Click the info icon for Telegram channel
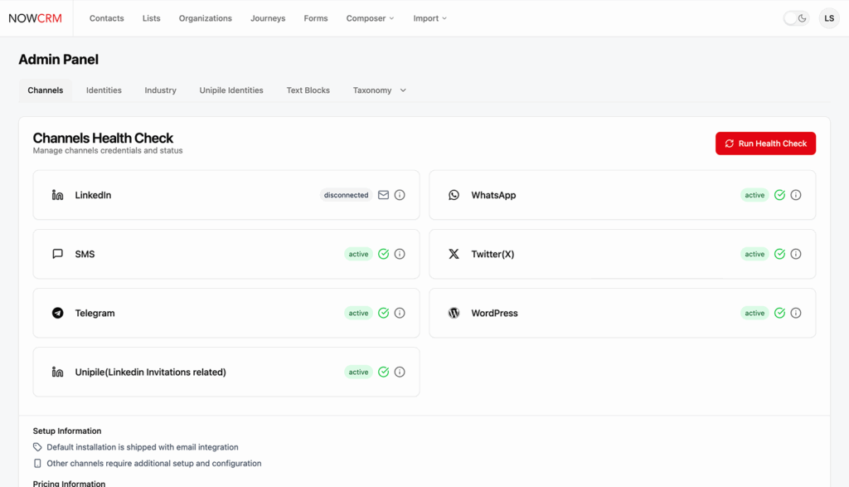The height and width of the screenshot is (487, 849). [x=400, y=313]
